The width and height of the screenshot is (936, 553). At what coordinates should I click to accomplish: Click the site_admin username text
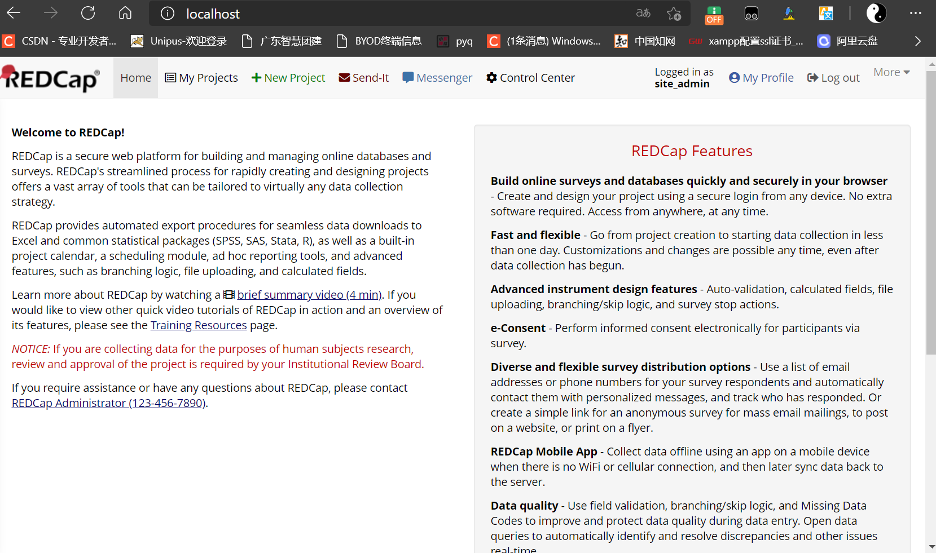point(682,84)
